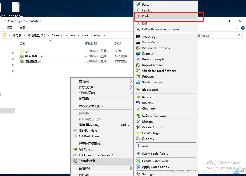
Task: Click the Create Patch Serial icon
Action: tap(138, 161)
